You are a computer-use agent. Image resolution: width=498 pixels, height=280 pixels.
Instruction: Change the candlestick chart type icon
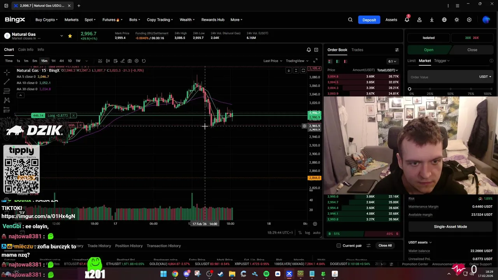pos(108,61)
